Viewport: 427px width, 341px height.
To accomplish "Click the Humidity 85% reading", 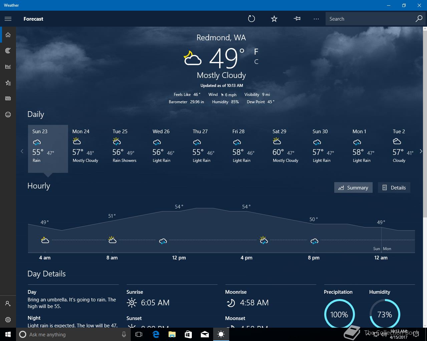I will coord(226,102).
